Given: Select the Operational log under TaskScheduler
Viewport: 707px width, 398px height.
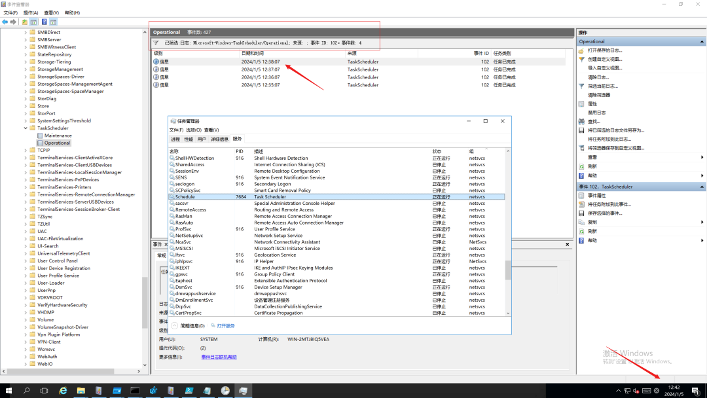Looking at the screenshot, I should click(x=57, y=143).
